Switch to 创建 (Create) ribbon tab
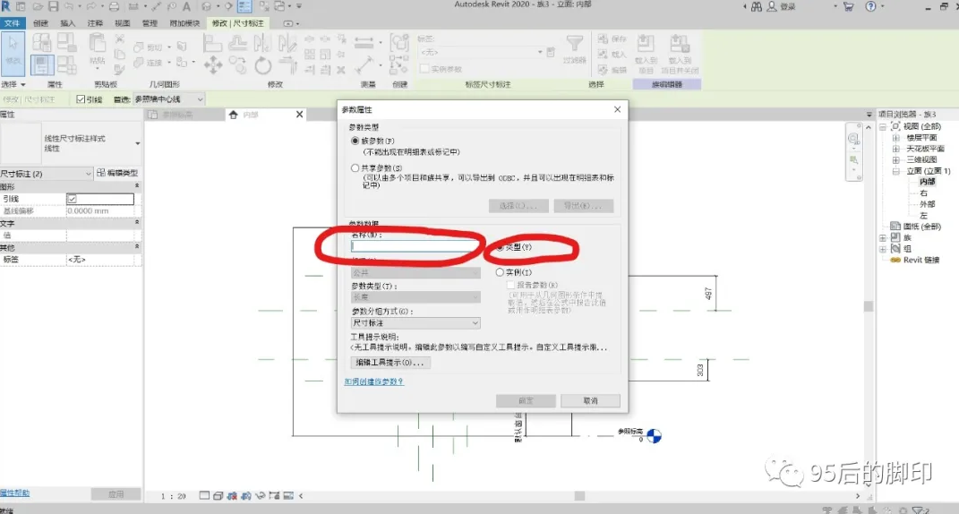Screen dimensions: 959x514 click(x=40, y=23)
